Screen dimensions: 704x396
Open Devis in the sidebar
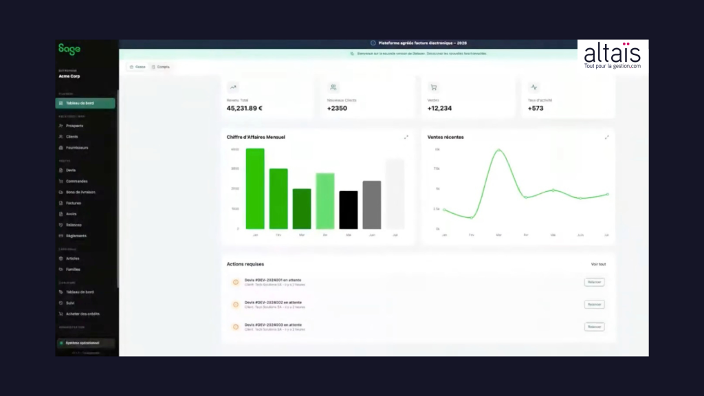[71, 170]
